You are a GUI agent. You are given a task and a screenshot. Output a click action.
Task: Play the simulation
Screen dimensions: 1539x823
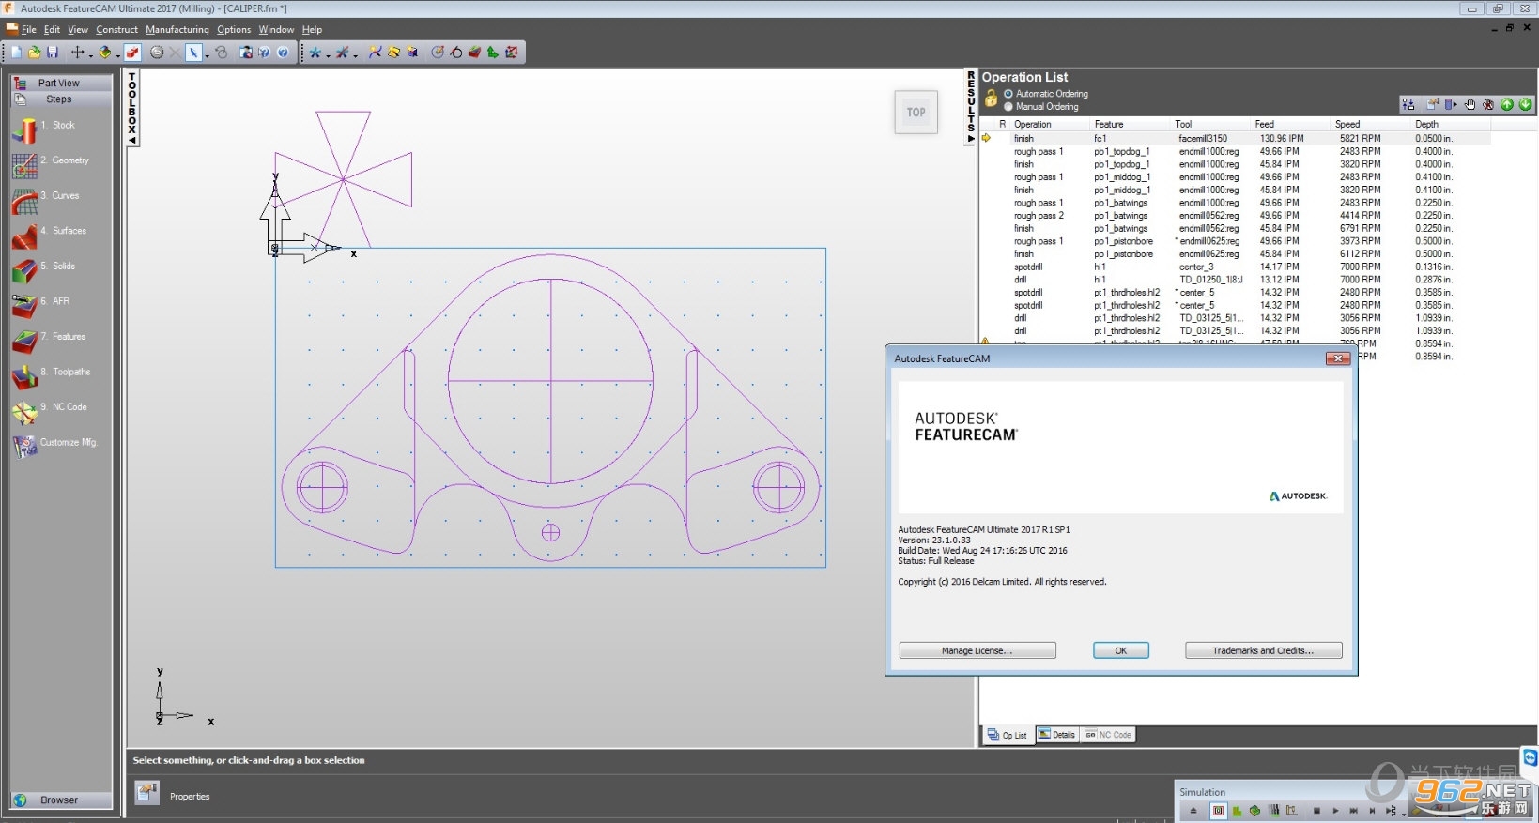(1335, 811)
